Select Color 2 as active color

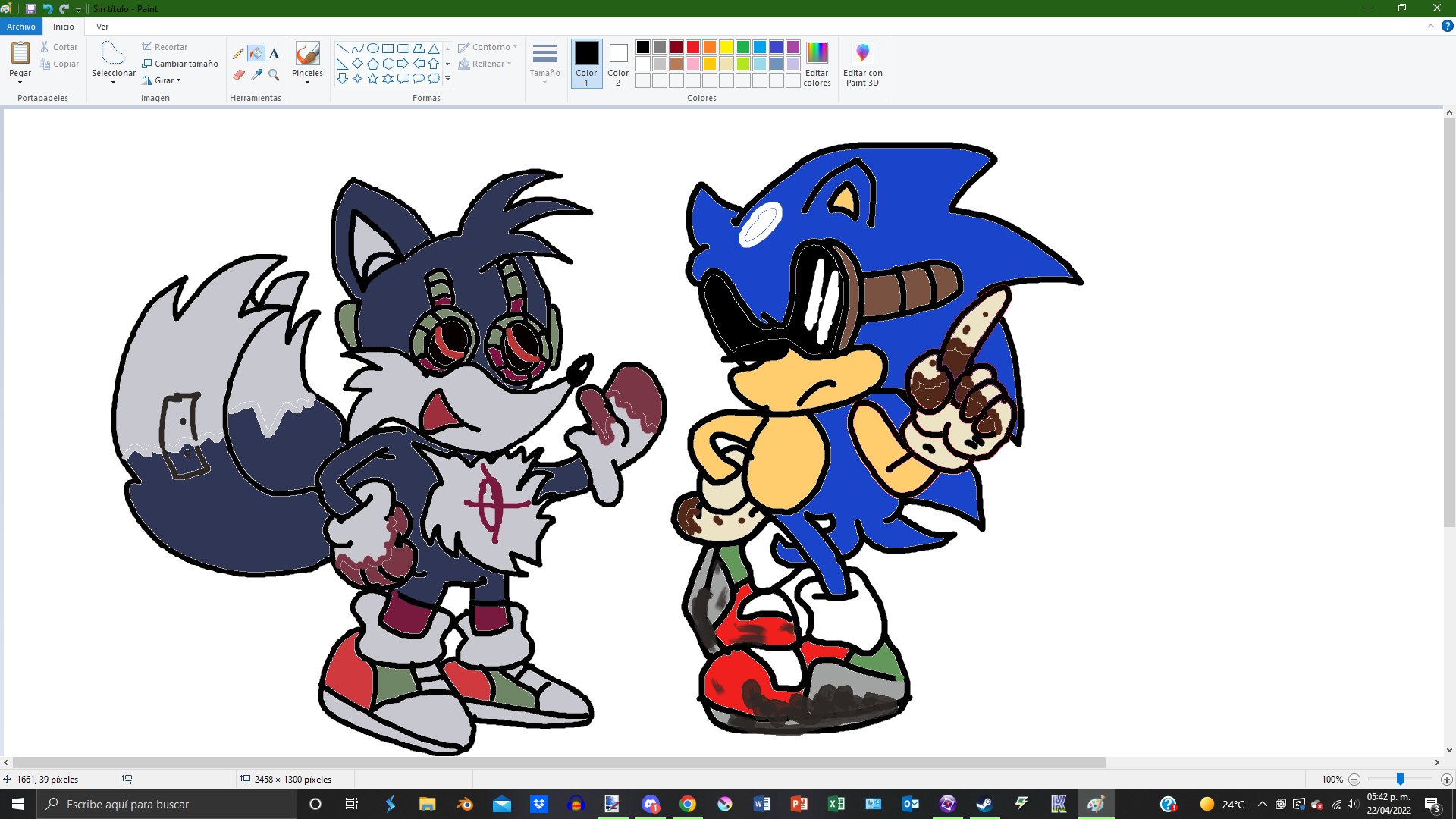618,63
